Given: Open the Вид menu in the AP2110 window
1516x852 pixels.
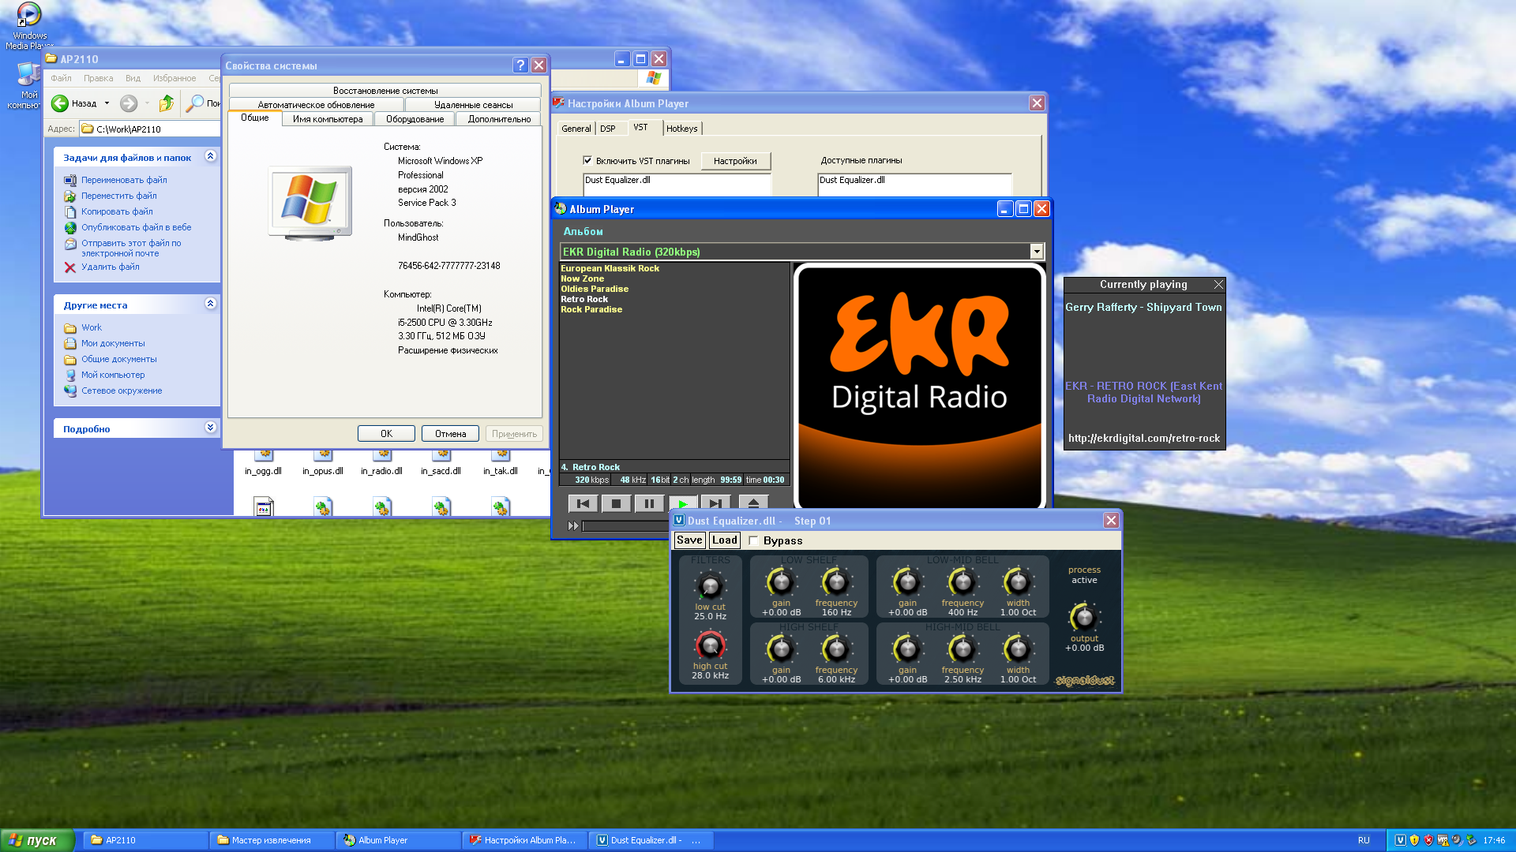Looking at the screenshot, I should [133, 78].
